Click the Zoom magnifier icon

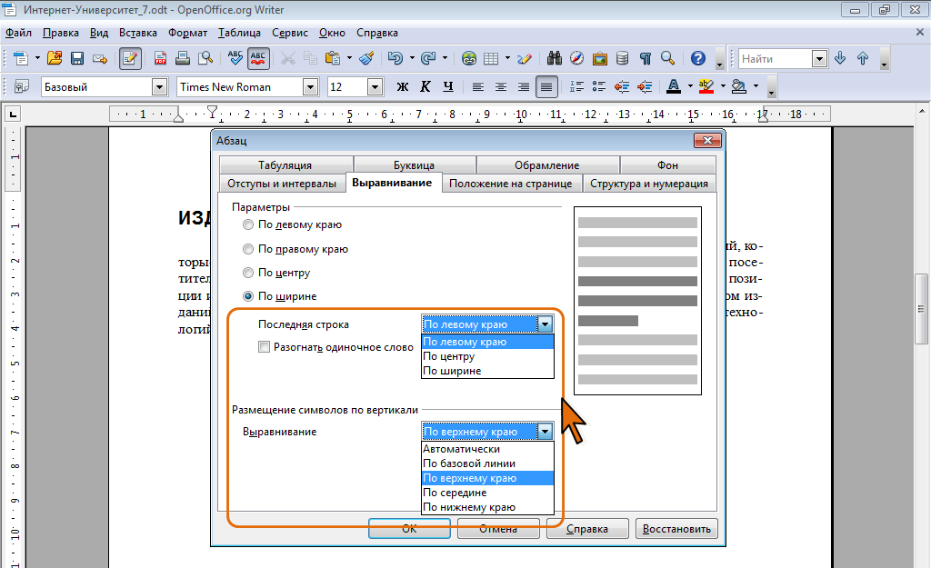[668, 58]
